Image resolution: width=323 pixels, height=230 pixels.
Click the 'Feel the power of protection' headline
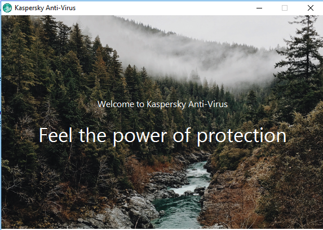pos(162,136)
